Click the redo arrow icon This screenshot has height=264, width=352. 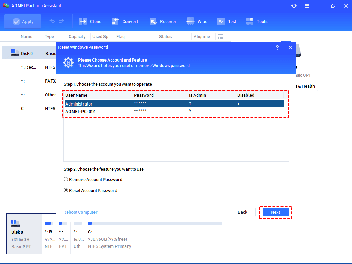click(x=61, y=21)
